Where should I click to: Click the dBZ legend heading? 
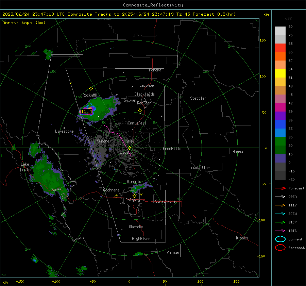288,18
